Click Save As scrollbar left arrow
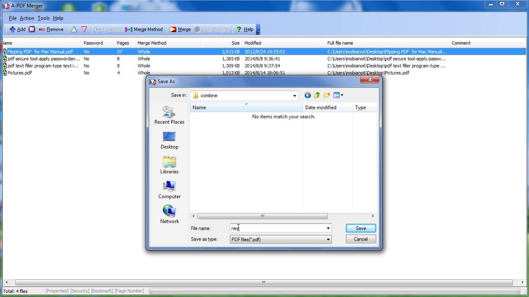529x297 pixels. [193, 216]
